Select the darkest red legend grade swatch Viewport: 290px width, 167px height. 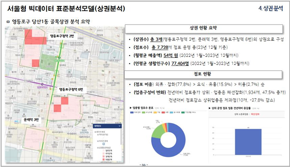pos(103,159)
